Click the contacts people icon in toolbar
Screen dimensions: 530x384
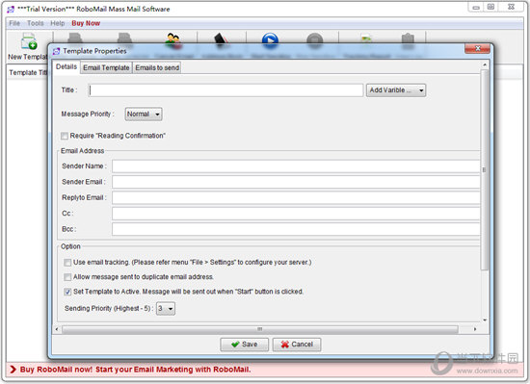tap(172, 38)
